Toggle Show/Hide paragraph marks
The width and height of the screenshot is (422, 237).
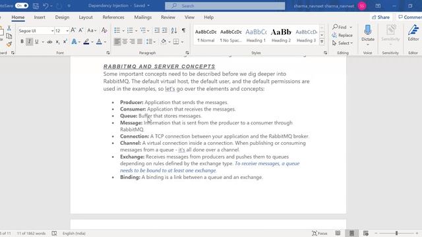click(183, 30)
